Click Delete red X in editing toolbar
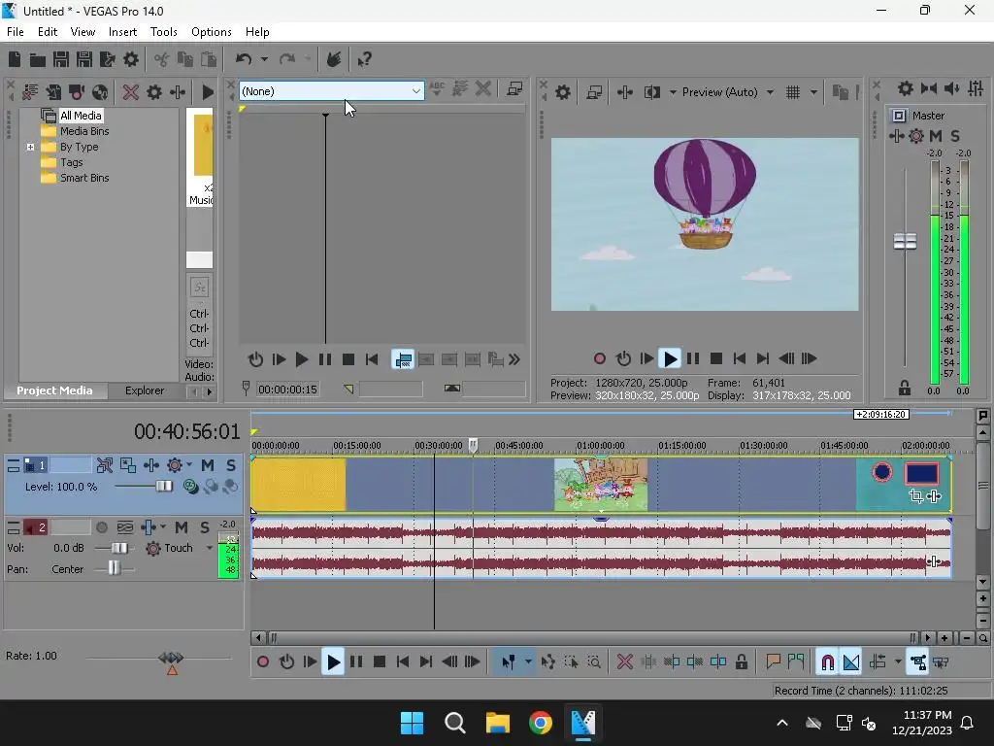 (625, 662)
